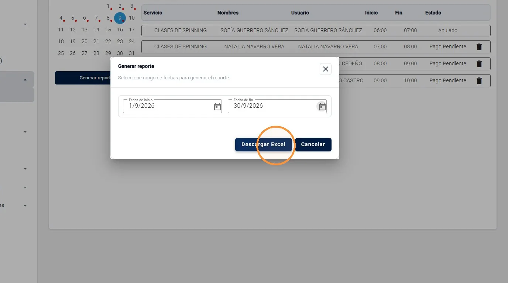Collapse the expanded sidebar menu with up arrow
The image size is (508, 283).
coord(25,80)
